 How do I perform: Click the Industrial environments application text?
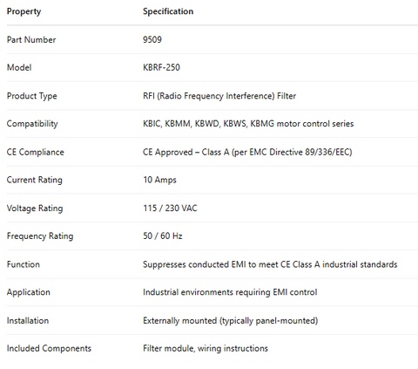coord(230,292)
